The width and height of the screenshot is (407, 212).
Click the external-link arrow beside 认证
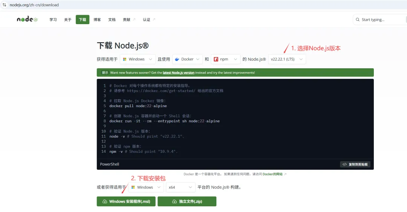point(154,20)
